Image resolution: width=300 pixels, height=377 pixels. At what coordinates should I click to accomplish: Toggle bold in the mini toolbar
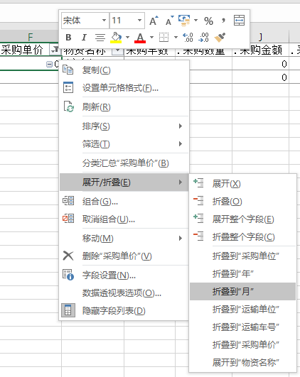coord(68,38)
